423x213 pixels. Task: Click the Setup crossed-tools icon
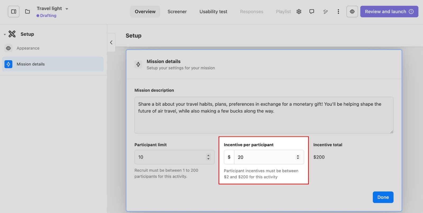pos(12,34)
